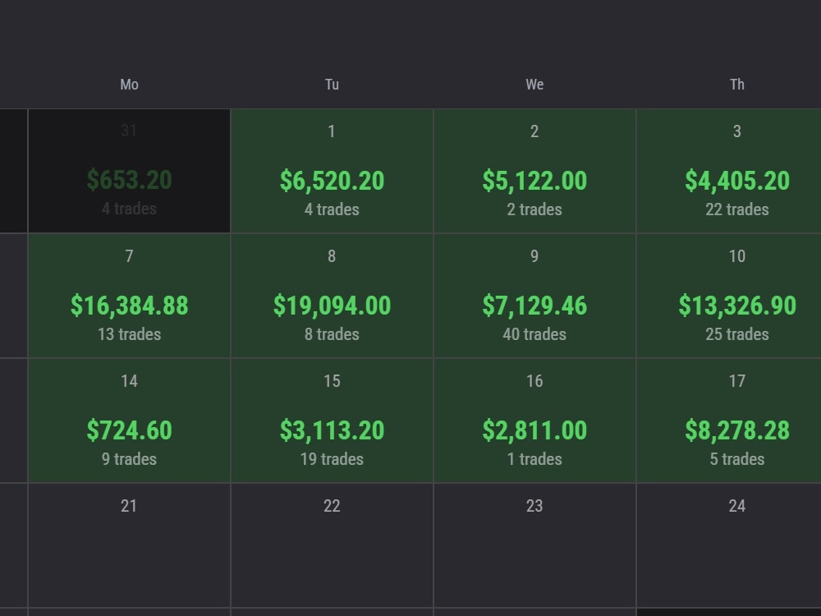Open day 1 cell with $6,520.20
The height and width of the screenshot is (616, 821).
(332, 171)
